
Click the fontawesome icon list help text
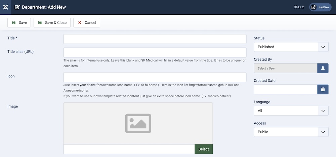coord(152,88)
